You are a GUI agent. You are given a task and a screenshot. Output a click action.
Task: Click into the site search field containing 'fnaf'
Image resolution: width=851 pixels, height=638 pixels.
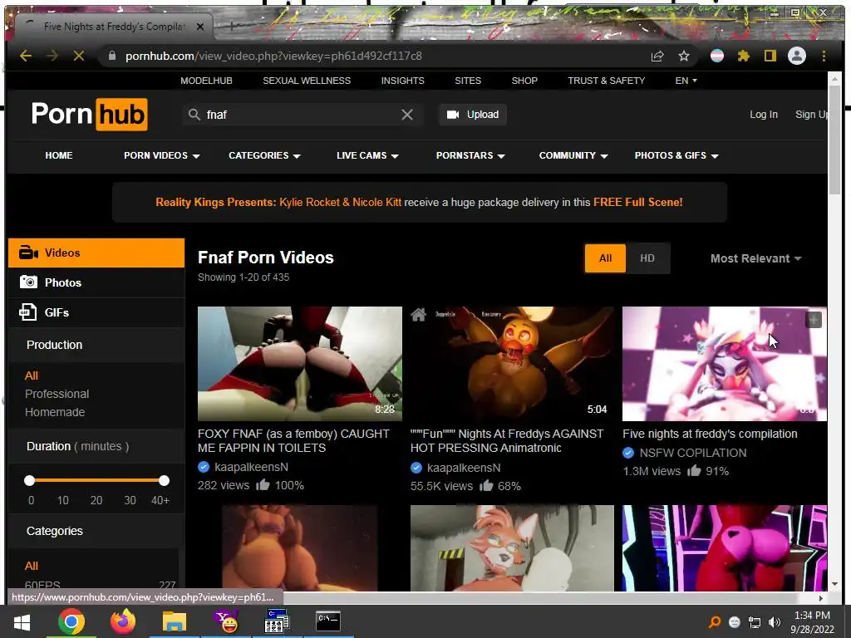tap(301, 115)
